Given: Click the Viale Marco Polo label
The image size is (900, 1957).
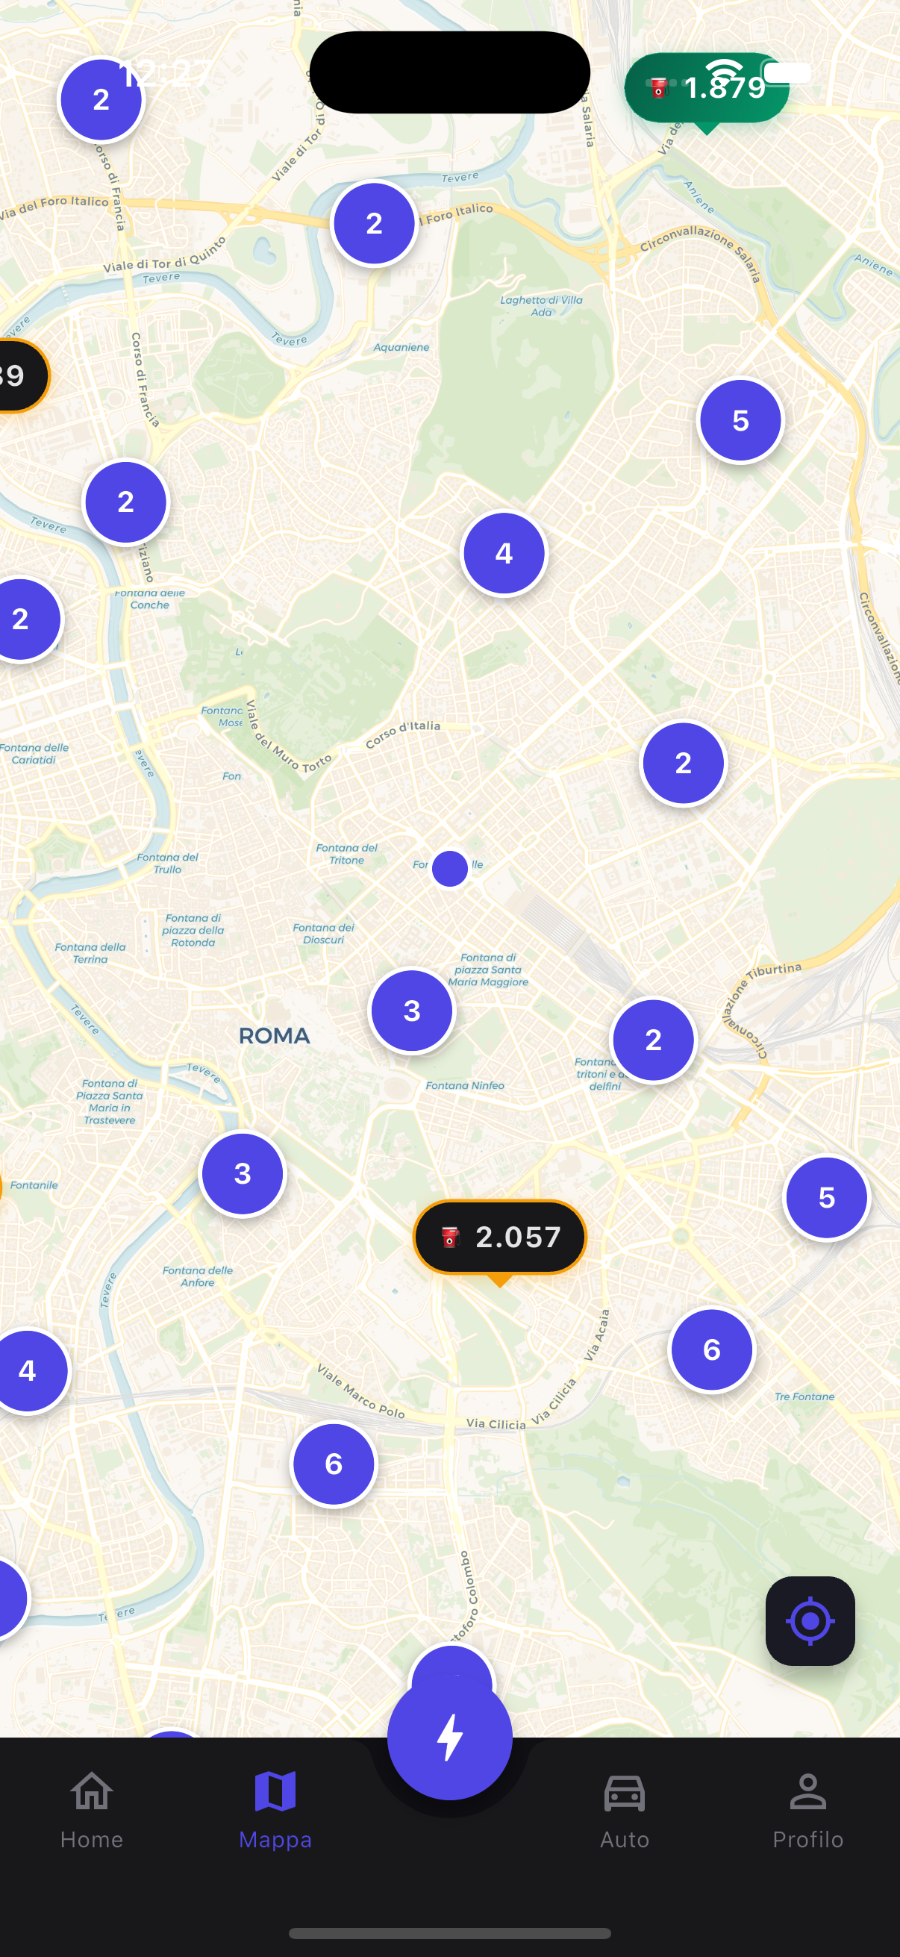Looking at the screenshot, I should pos(360,1392).
